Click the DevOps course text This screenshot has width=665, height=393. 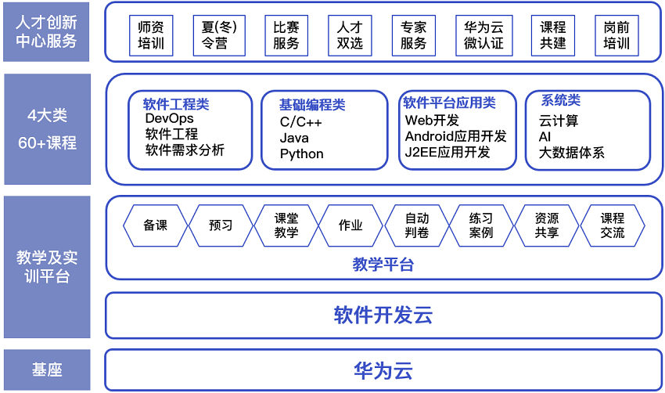pyautogui.click(x=169, y=118)
